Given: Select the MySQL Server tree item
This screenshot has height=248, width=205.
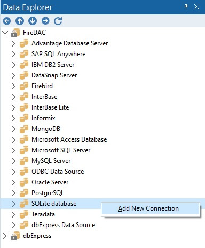Looking at the screenshot, I should point(51,161).
